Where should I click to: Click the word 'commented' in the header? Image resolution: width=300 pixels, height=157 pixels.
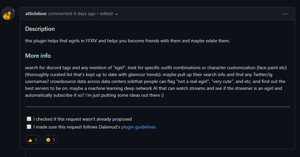coord(60,14)
